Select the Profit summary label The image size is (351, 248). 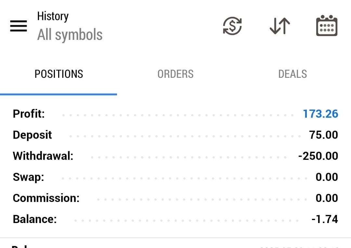pyautogui.click(x=29, y=114)
